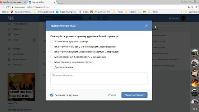Click the video play icon in VK header
Screen dimensions: 199x112
click(x=105, y=18)
